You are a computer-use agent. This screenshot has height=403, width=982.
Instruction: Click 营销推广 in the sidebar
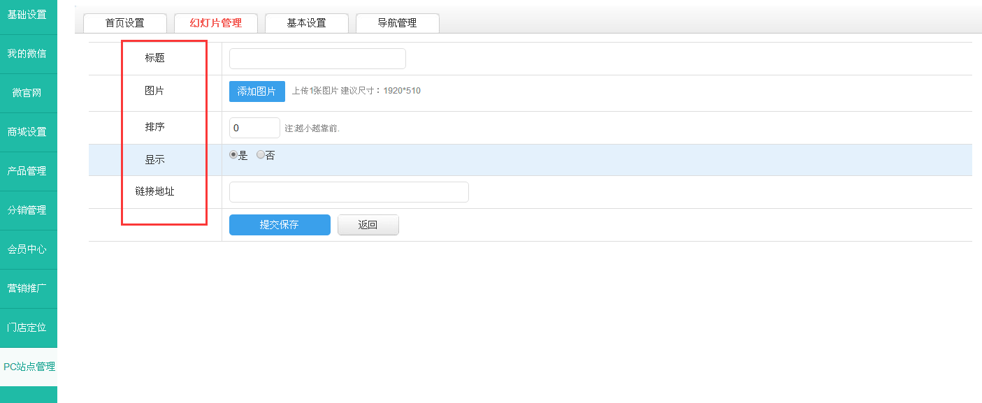[x=27, y=288]
